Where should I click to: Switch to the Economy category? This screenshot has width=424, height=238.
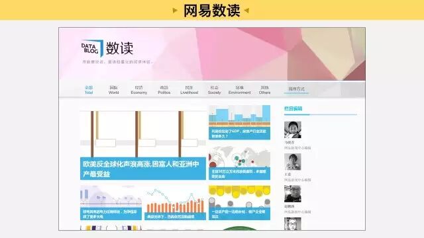click(138, 90)
